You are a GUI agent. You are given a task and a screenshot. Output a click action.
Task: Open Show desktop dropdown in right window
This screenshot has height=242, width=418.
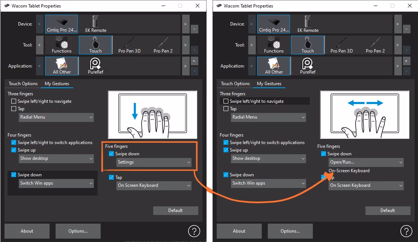tap(269, 158)
